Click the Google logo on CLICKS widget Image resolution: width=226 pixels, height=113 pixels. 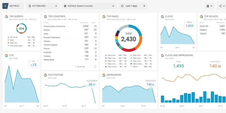[162, 17]
